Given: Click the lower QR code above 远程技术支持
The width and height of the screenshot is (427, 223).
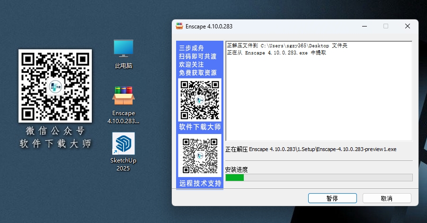Looking at the screenshot, I should 200,156.
